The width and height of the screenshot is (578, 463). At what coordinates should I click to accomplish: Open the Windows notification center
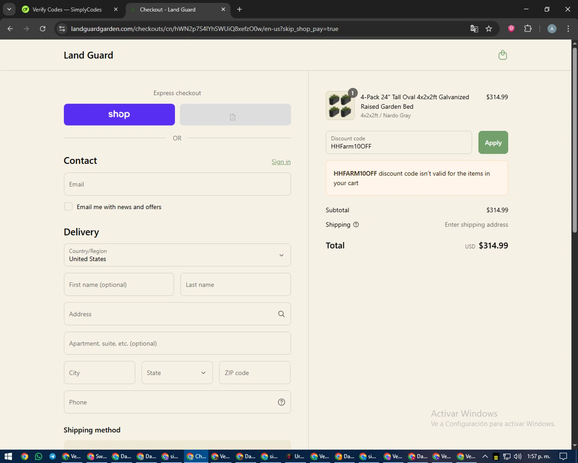point(563,456)
